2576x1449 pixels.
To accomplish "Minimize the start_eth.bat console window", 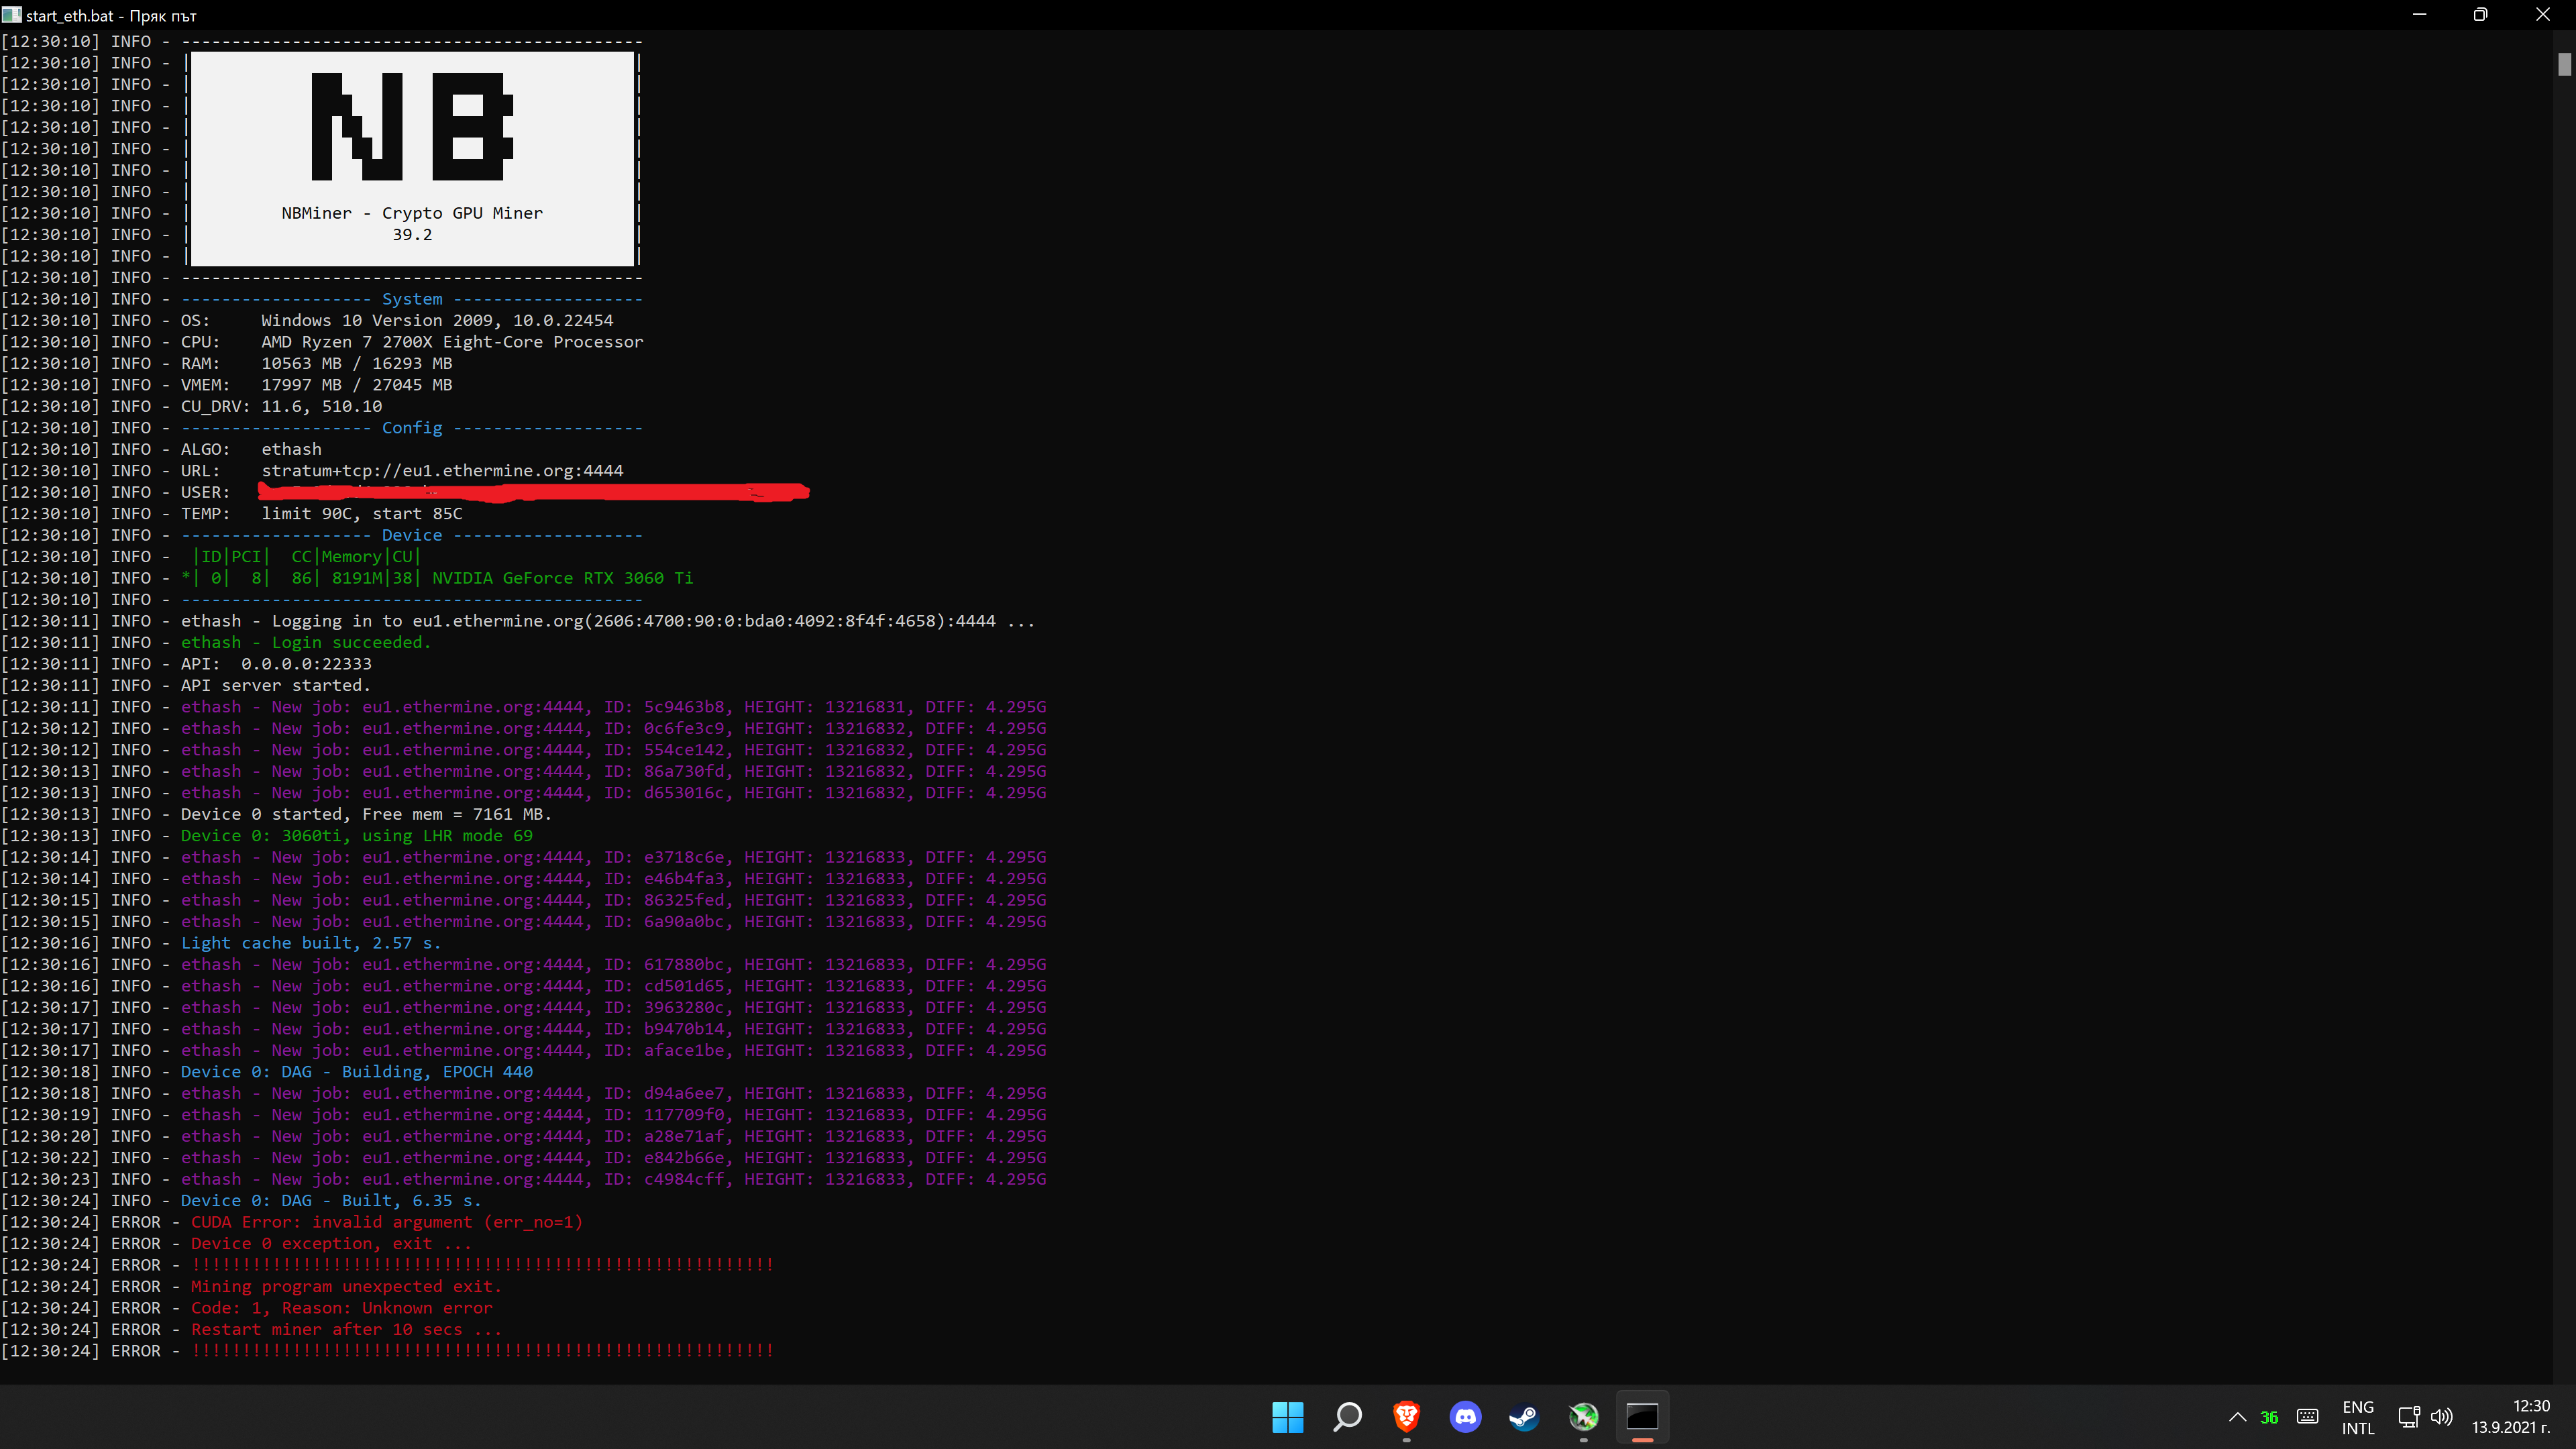I will pos(2419,15).
